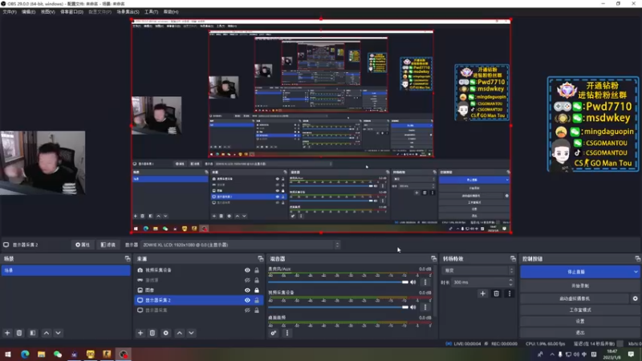Open source properties gear icon in Sources panel toolbar

point(166,333)
